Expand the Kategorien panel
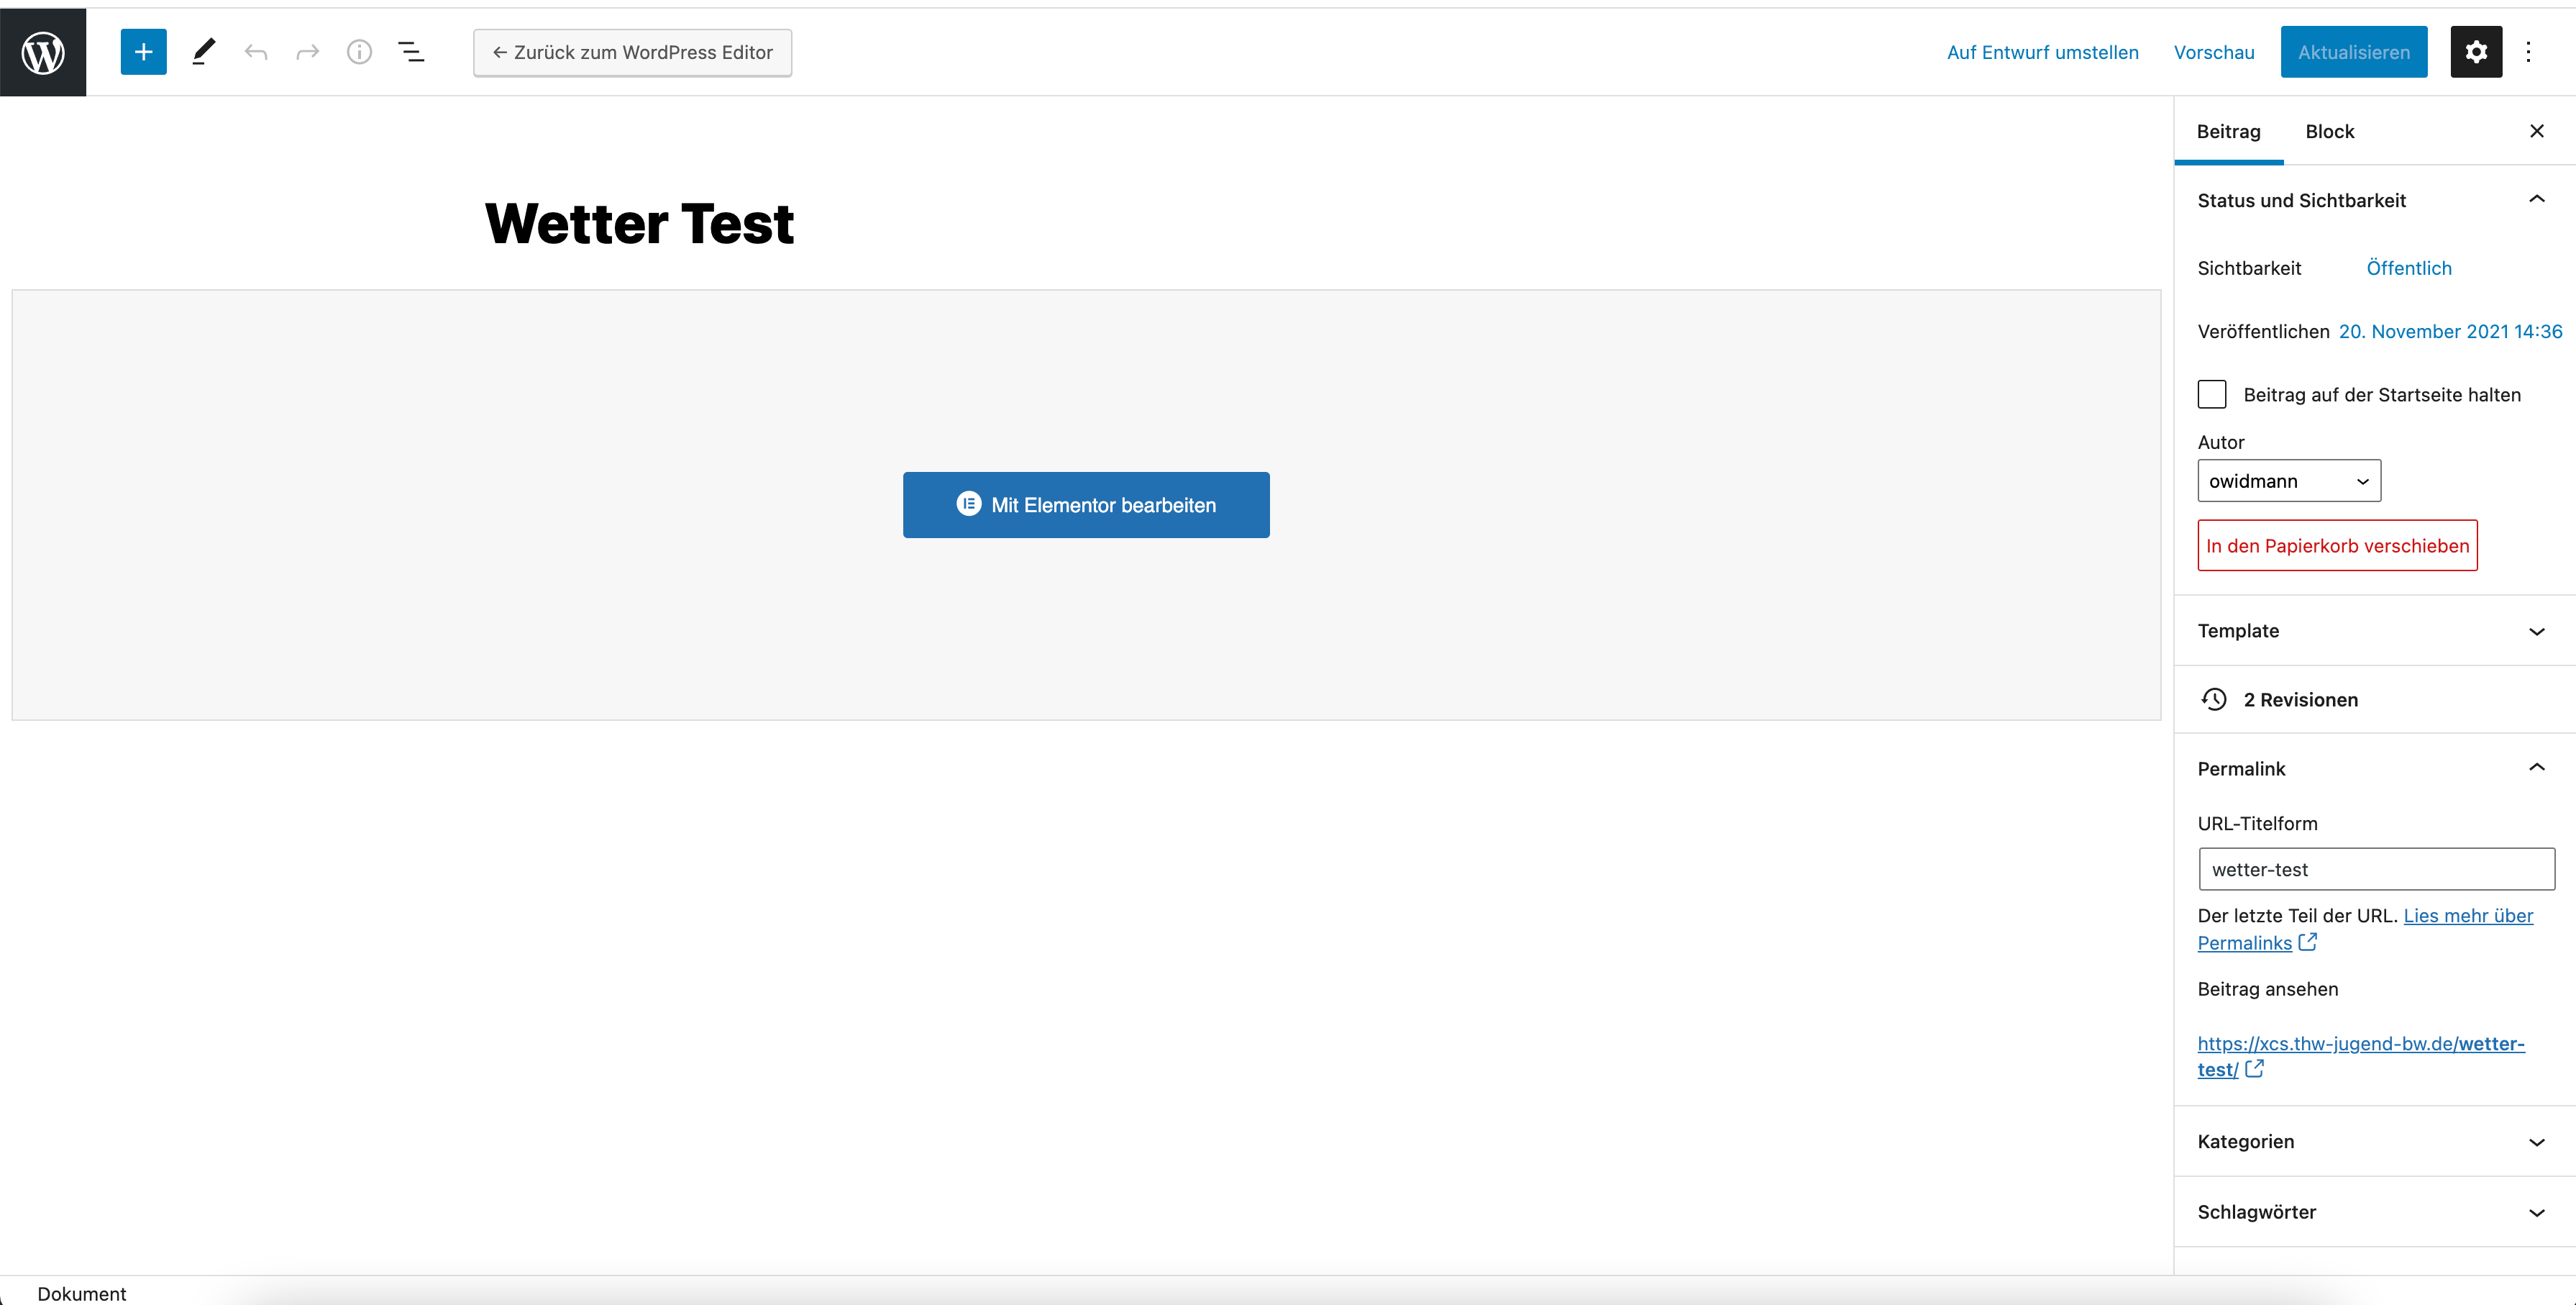The height and width of the screenshot is (1305, 2576). click(2374, 1141)
